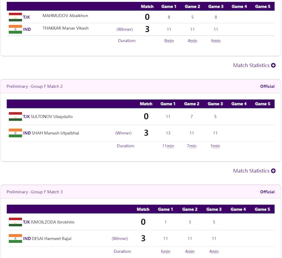The width and height of the screenshot is (282, 258).
Task: Click Preliminary Group F Match 3 header
Action: coord(35,192)
